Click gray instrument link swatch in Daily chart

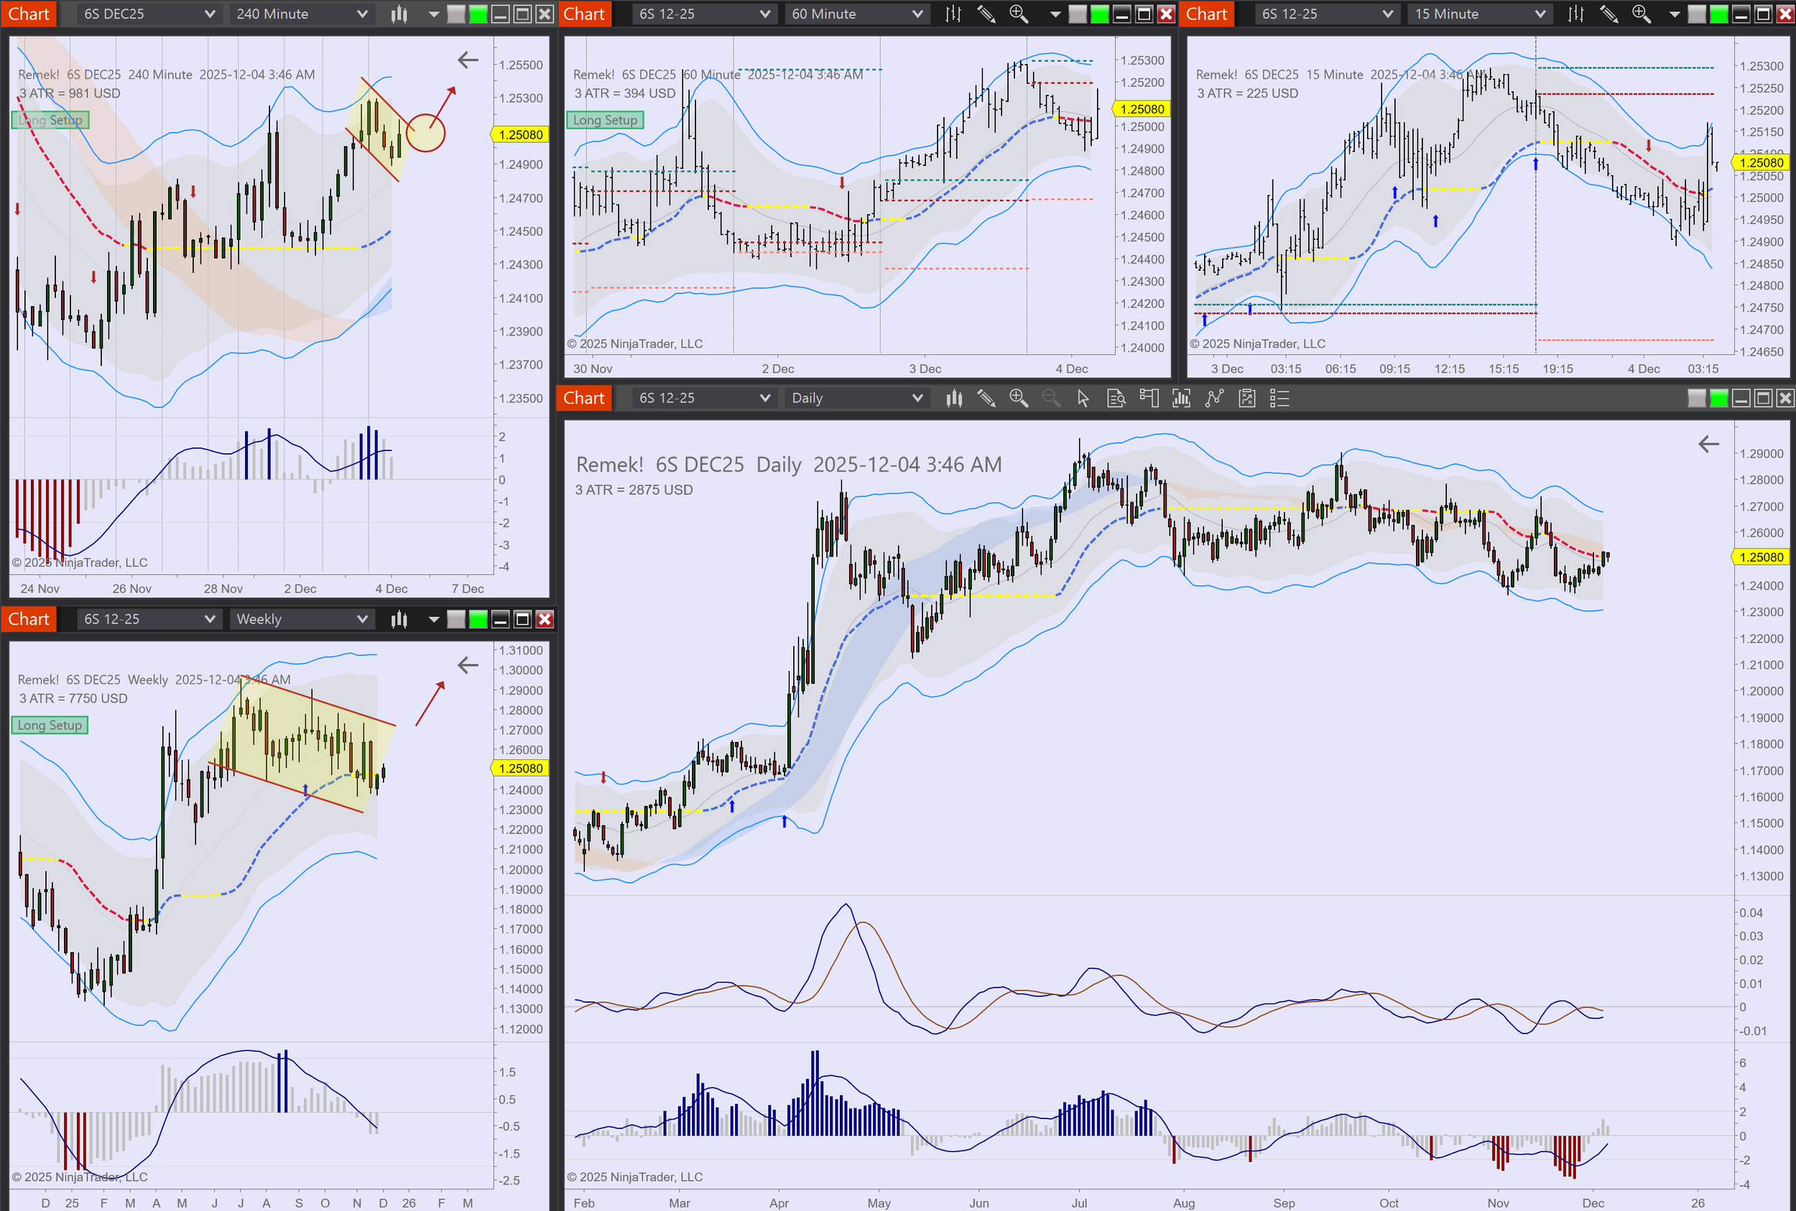(x=1697, y=398)
